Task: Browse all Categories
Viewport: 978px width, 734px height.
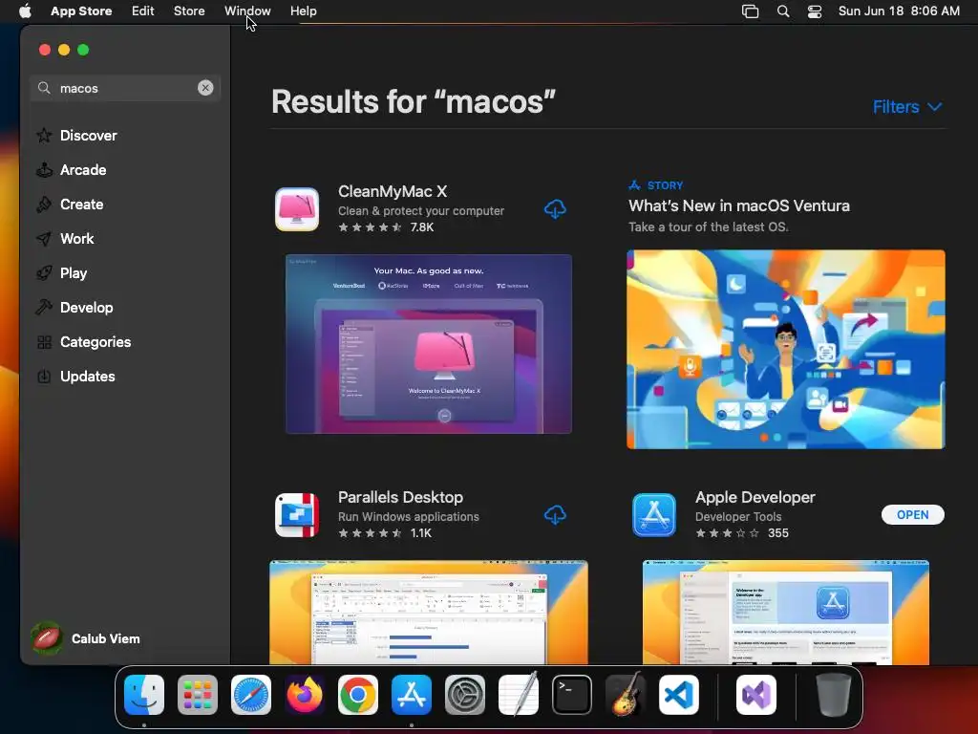Action: point(84,341)
